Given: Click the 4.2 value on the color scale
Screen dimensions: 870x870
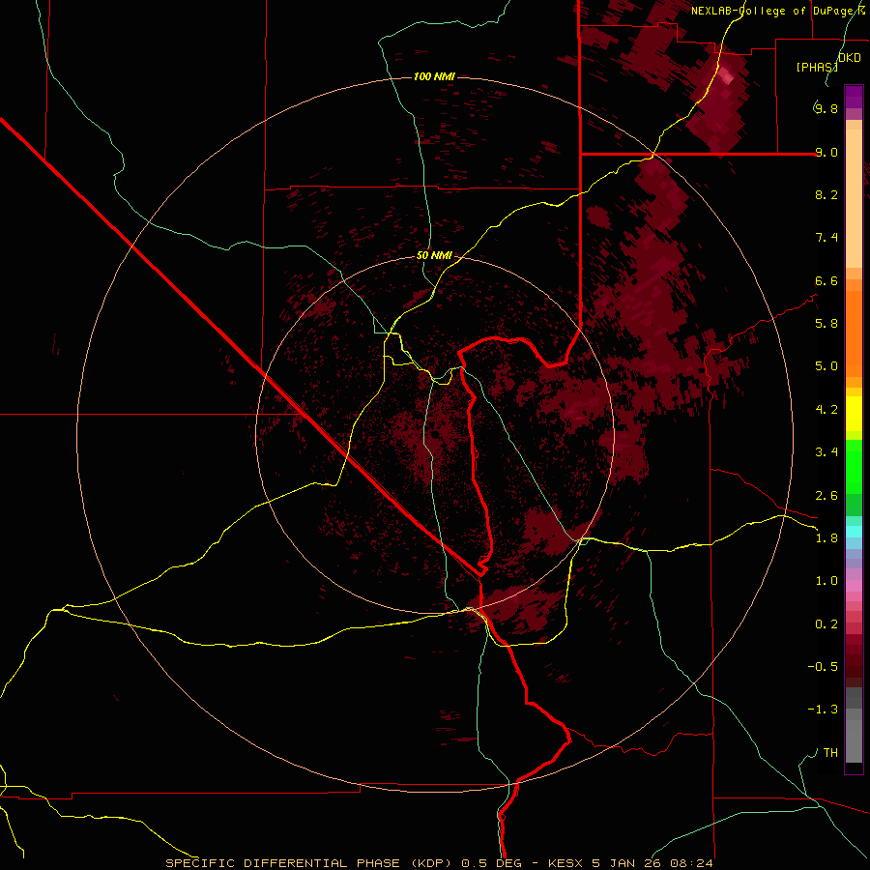Looking at the screenshot, I should [x=826, y=410].
